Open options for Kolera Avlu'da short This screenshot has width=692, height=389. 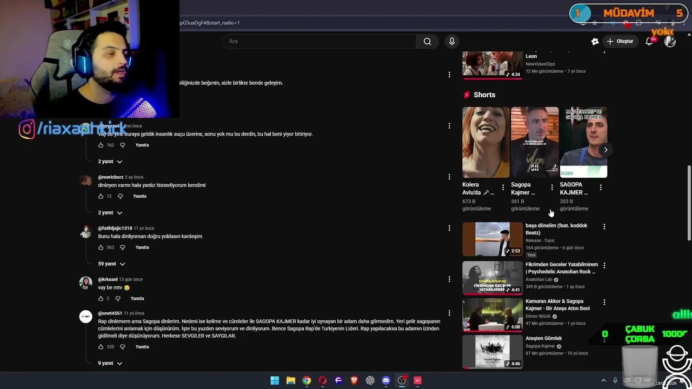[503, 187]
